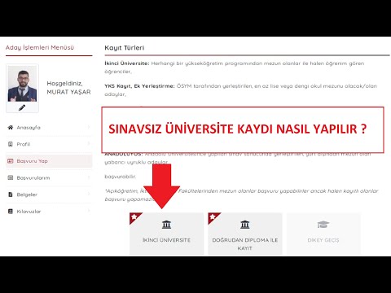Click the Başvuru Yap icon
391x293 pixels.
coord(11,161)
